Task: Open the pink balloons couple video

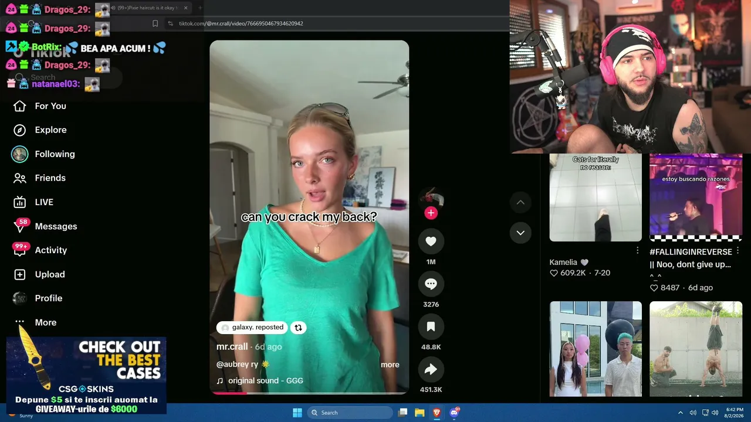Action: [x=596, y=349]
